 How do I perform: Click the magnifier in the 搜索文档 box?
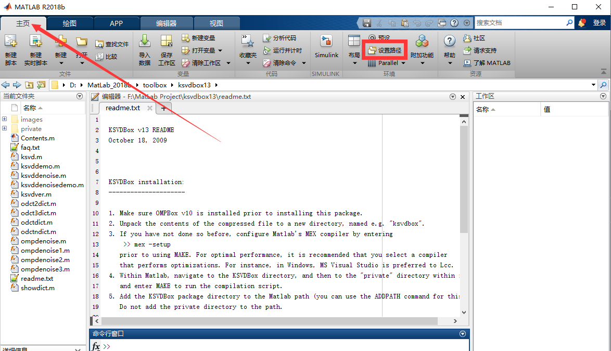569,22
